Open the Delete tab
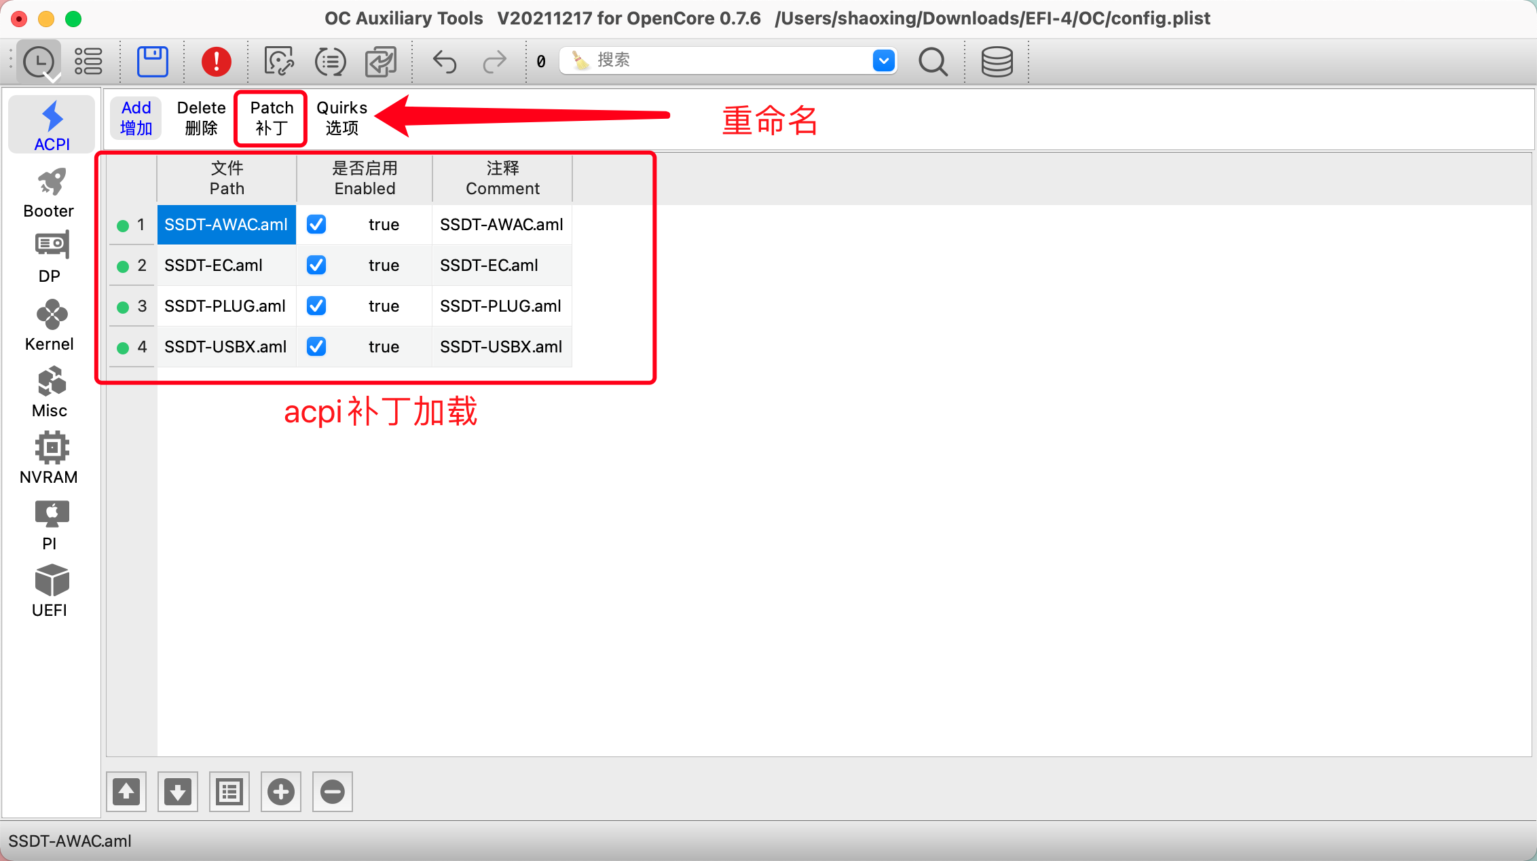1537x861 pixels. [x=201, y=118]
